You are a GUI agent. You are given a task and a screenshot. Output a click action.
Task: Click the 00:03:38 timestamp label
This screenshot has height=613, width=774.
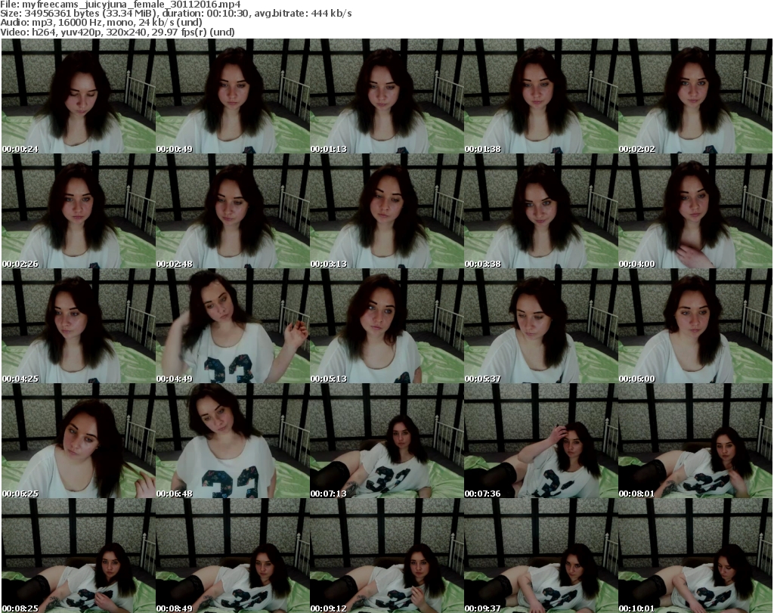[x=482, y=264]
